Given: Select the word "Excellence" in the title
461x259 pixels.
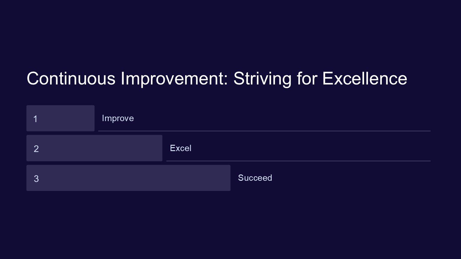Looking at the screenshot, I should click(364, 79).
